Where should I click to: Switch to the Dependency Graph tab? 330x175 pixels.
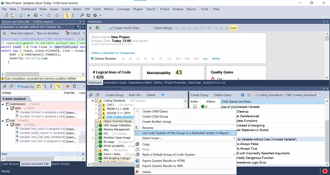pos(115,82)
